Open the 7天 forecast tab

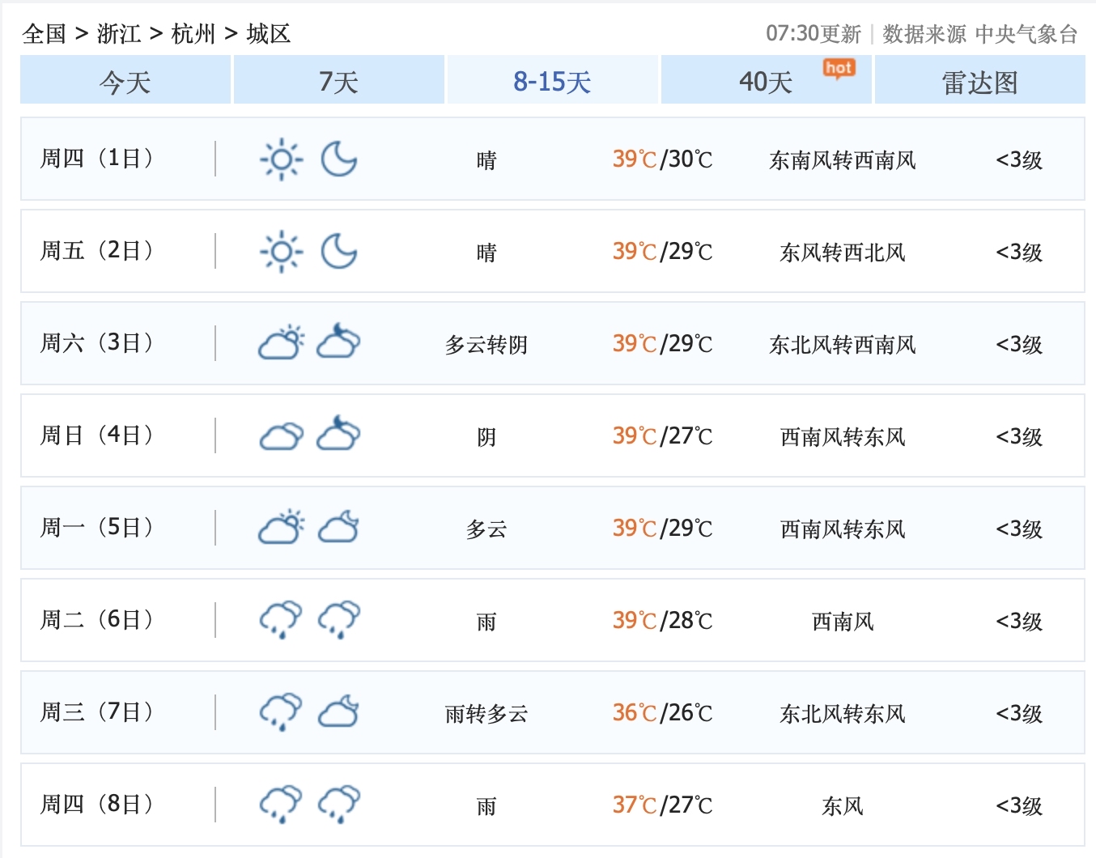339,79
